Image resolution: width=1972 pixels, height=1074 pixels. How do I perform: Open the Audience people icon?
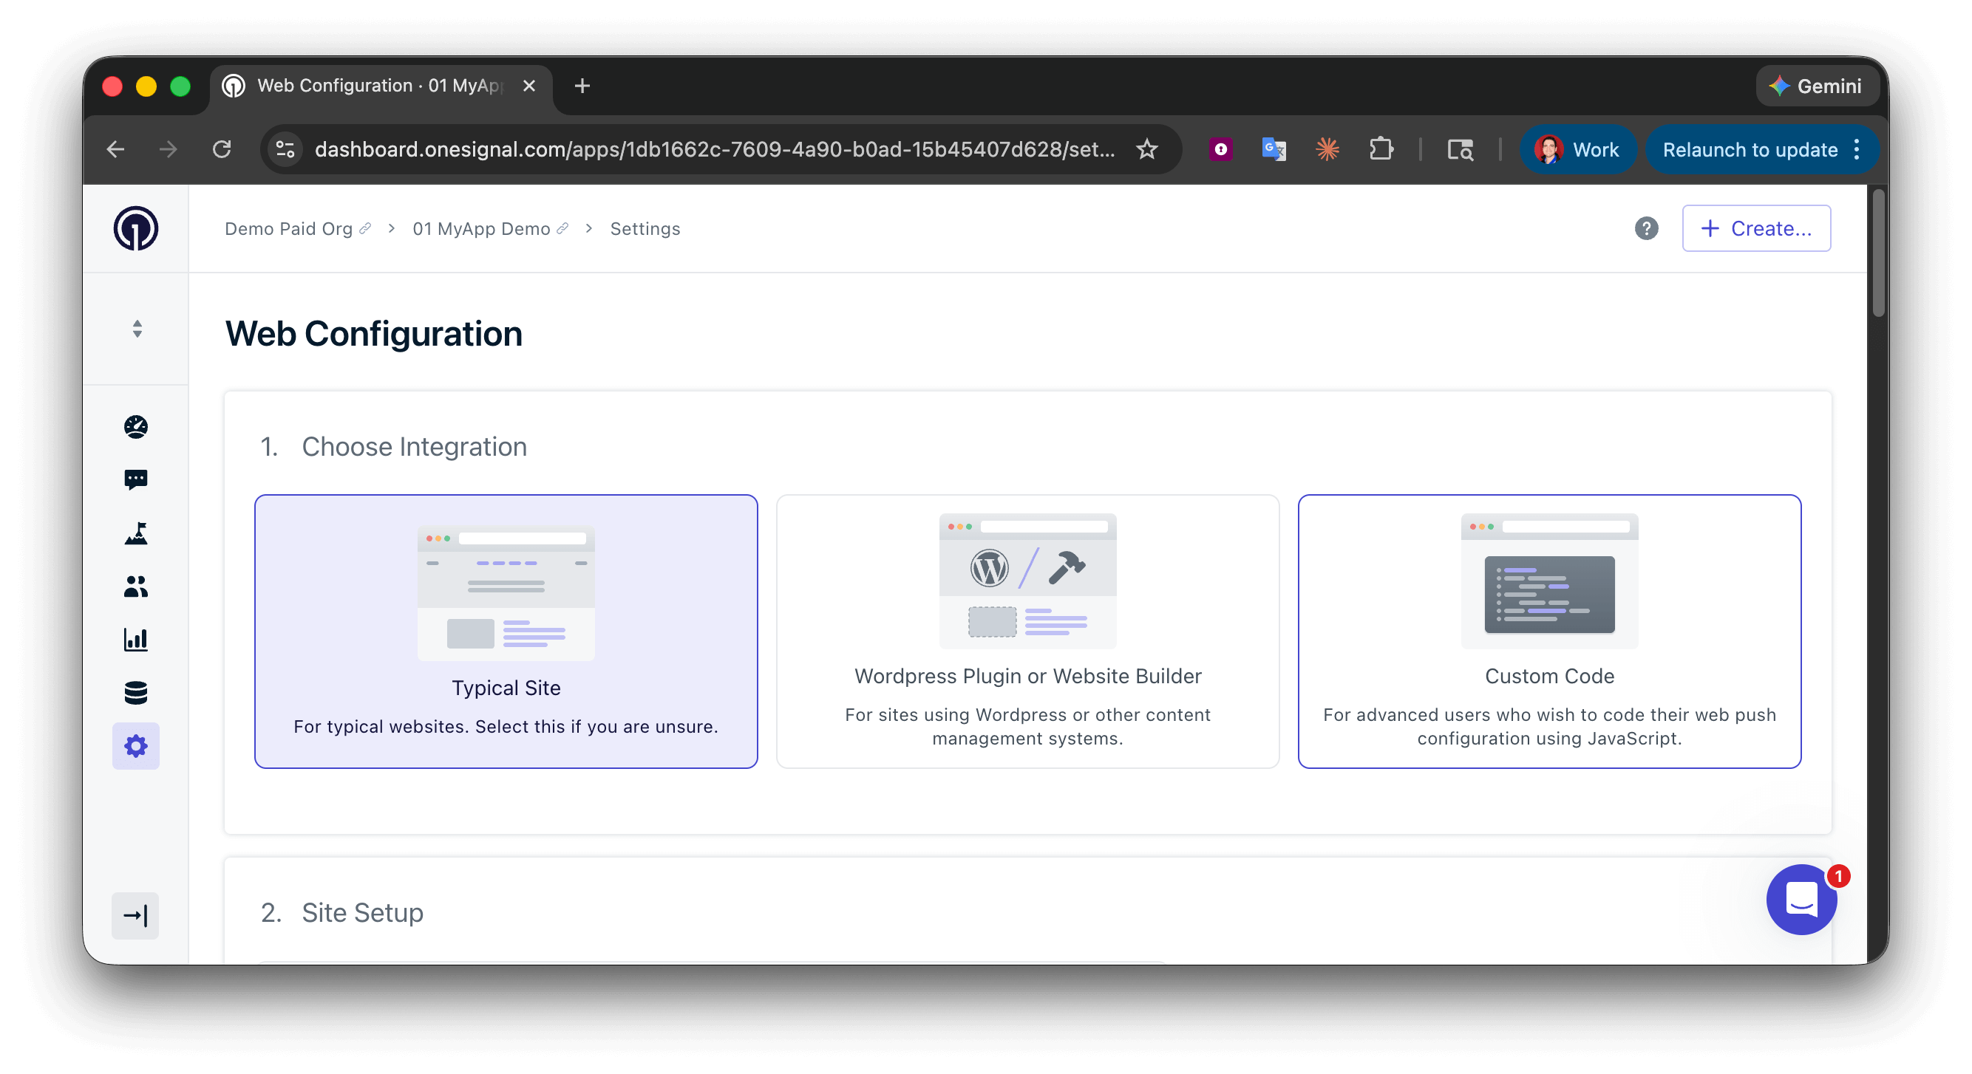(135, 586)
